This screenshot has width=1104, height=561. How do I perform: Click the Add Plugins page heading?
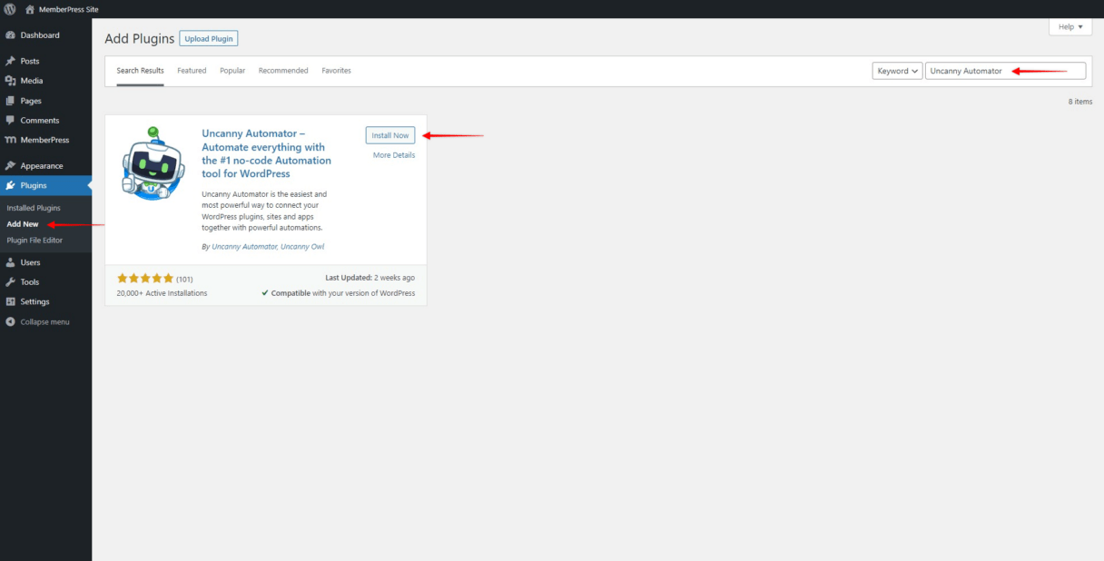coord(139,39)
